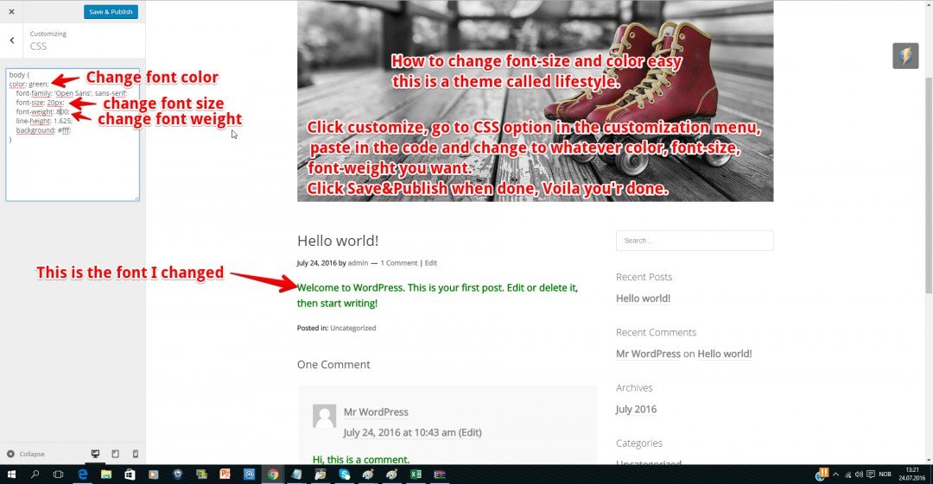933x484 pixels.
Task: Click the Mr WordPress commenter avatar
Action: 324,416
